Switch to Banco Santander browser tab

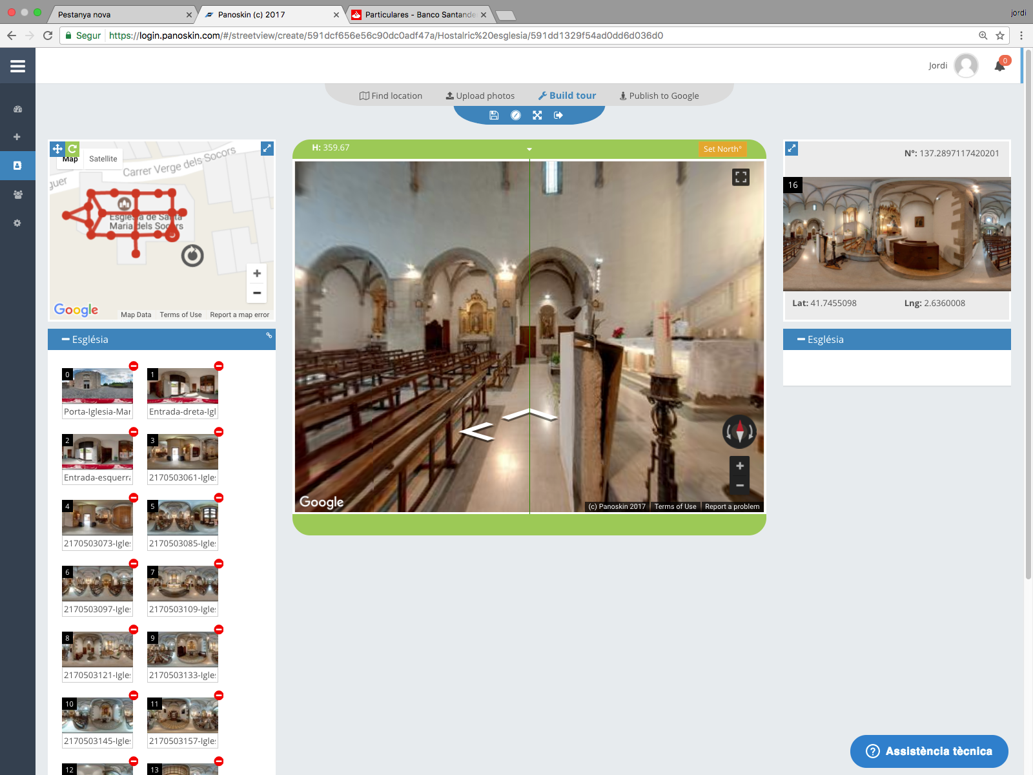[420, 14]
